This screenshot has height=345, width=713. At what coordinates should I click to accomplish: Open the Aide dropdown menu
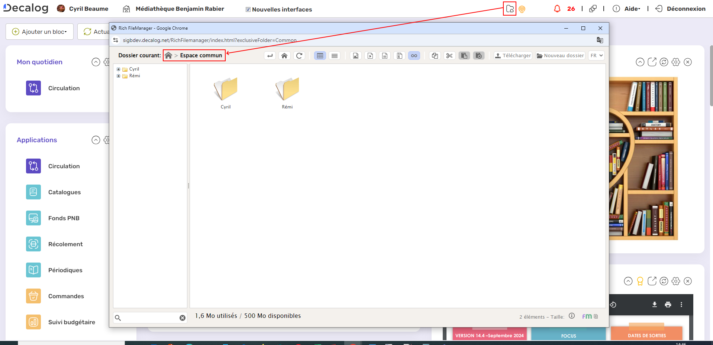pyautogui.click(x=632, y=9)
